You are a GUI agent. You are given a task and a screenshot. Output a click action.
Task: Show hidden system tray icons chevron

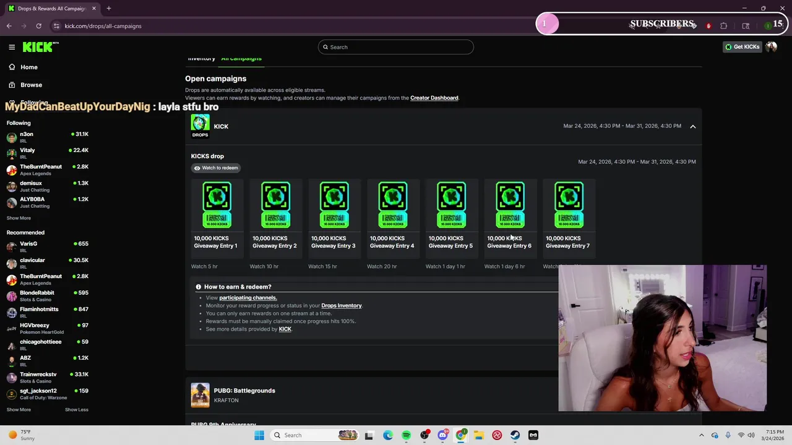701,435
